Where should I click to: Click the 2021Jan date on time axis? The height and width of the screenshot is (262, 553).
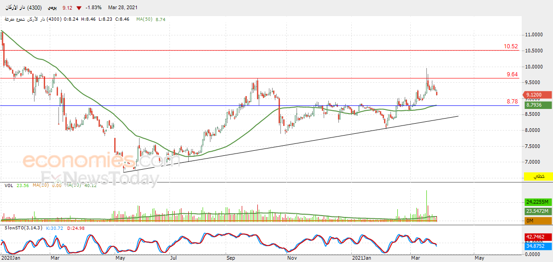361,258
